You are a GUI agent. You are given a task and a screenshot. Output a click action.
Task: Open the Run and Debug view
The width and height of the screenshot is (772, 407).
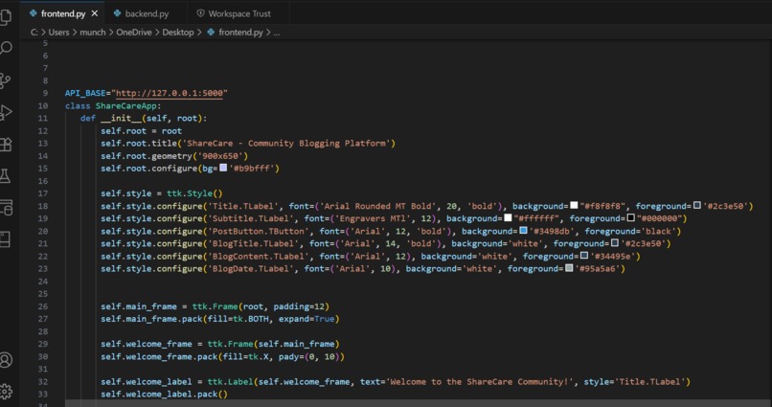tap(6, 112)
